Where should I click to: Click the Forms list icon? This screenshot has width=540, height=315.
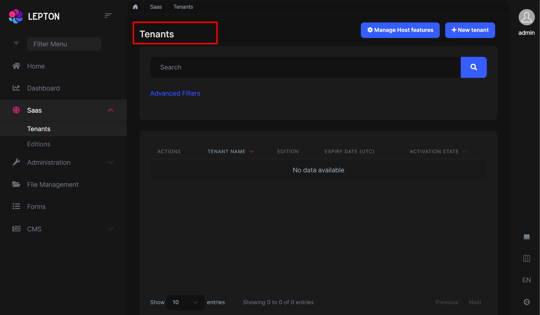[16, 206]
